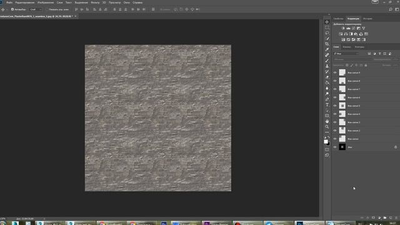Open the Файл menu
The image size is (400, 225).
pyautogui.click(x=10, y=2)
